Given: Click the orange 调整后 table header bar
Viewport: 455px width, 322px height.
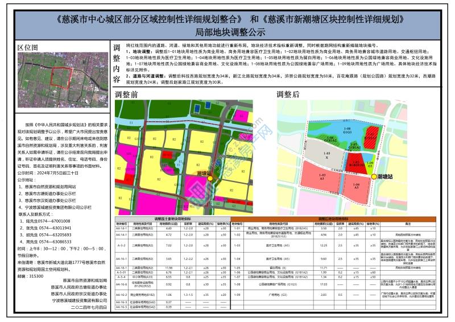Looking at the screenshot, I should pos(341,218).
